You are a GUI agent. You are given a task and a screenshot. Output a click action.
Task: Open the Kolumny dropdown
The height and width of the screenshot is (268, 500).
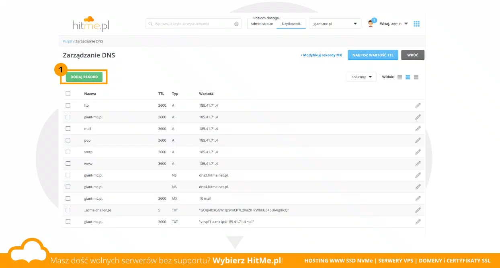pos(361,77)
